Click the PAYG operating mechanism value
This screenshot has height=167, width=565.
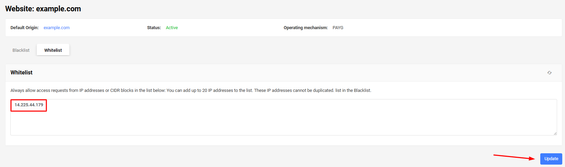(338, 28)
